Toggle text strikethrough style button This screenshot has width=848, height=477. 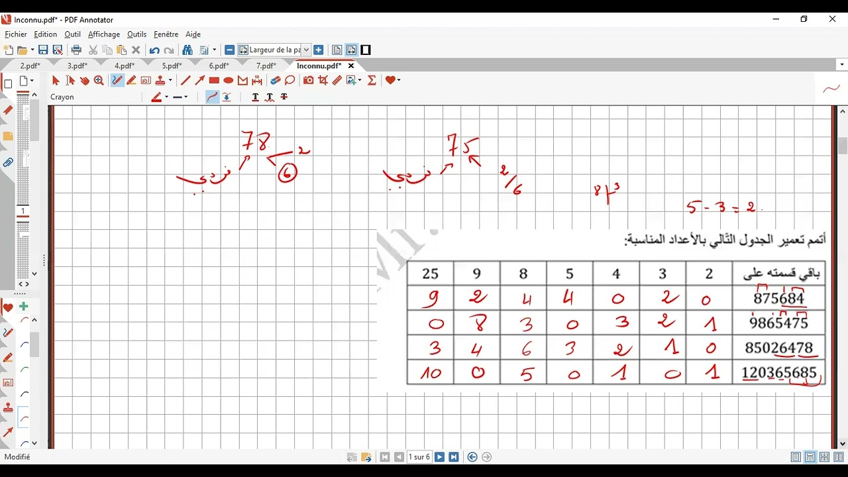(x=284, y=97)
